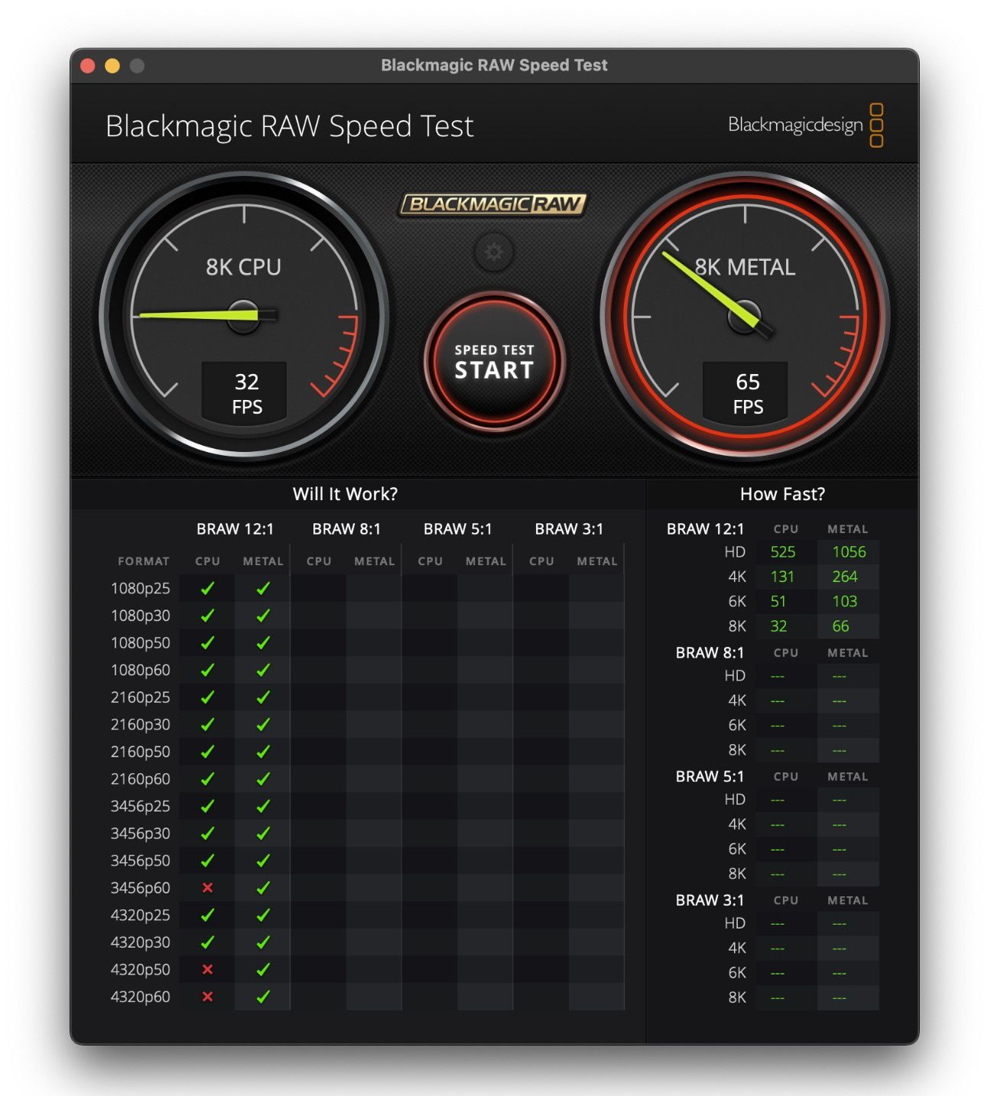Click 6K CPU value 51
The height and width of the screenshot is (1096, 984).
coord(778,601)
